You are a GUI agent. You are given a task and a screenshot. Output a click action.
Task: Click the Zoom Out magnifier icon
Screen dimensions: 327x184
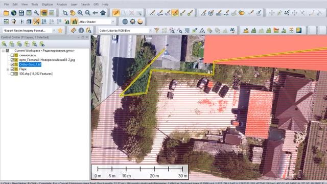pyautogui.click(x=87, y=13)
